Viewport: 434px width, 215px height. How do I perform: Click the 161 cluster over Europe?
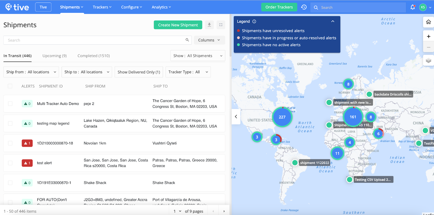pyautogui.click(x=353, y=117)
